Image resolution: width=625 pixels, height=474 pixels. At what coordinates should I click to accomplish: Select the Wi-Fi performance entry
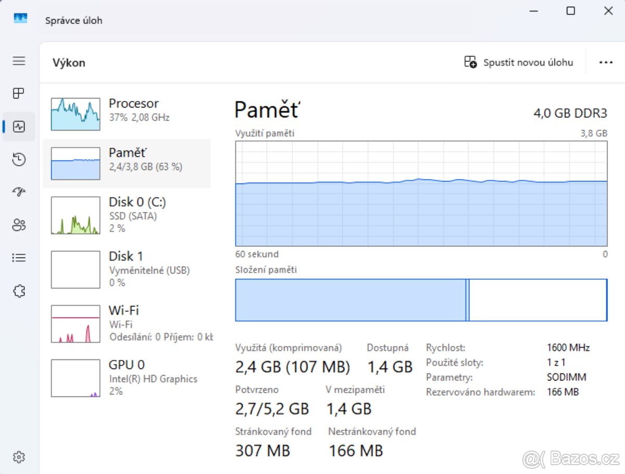pos(127,323)
